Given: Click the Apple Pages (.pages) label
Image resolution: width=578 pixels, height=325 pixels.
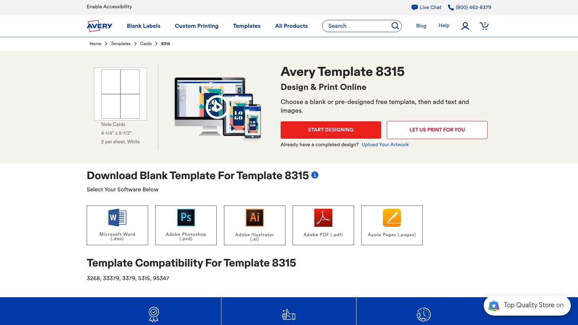Looking at the screenshot, I should coord(392,235).
